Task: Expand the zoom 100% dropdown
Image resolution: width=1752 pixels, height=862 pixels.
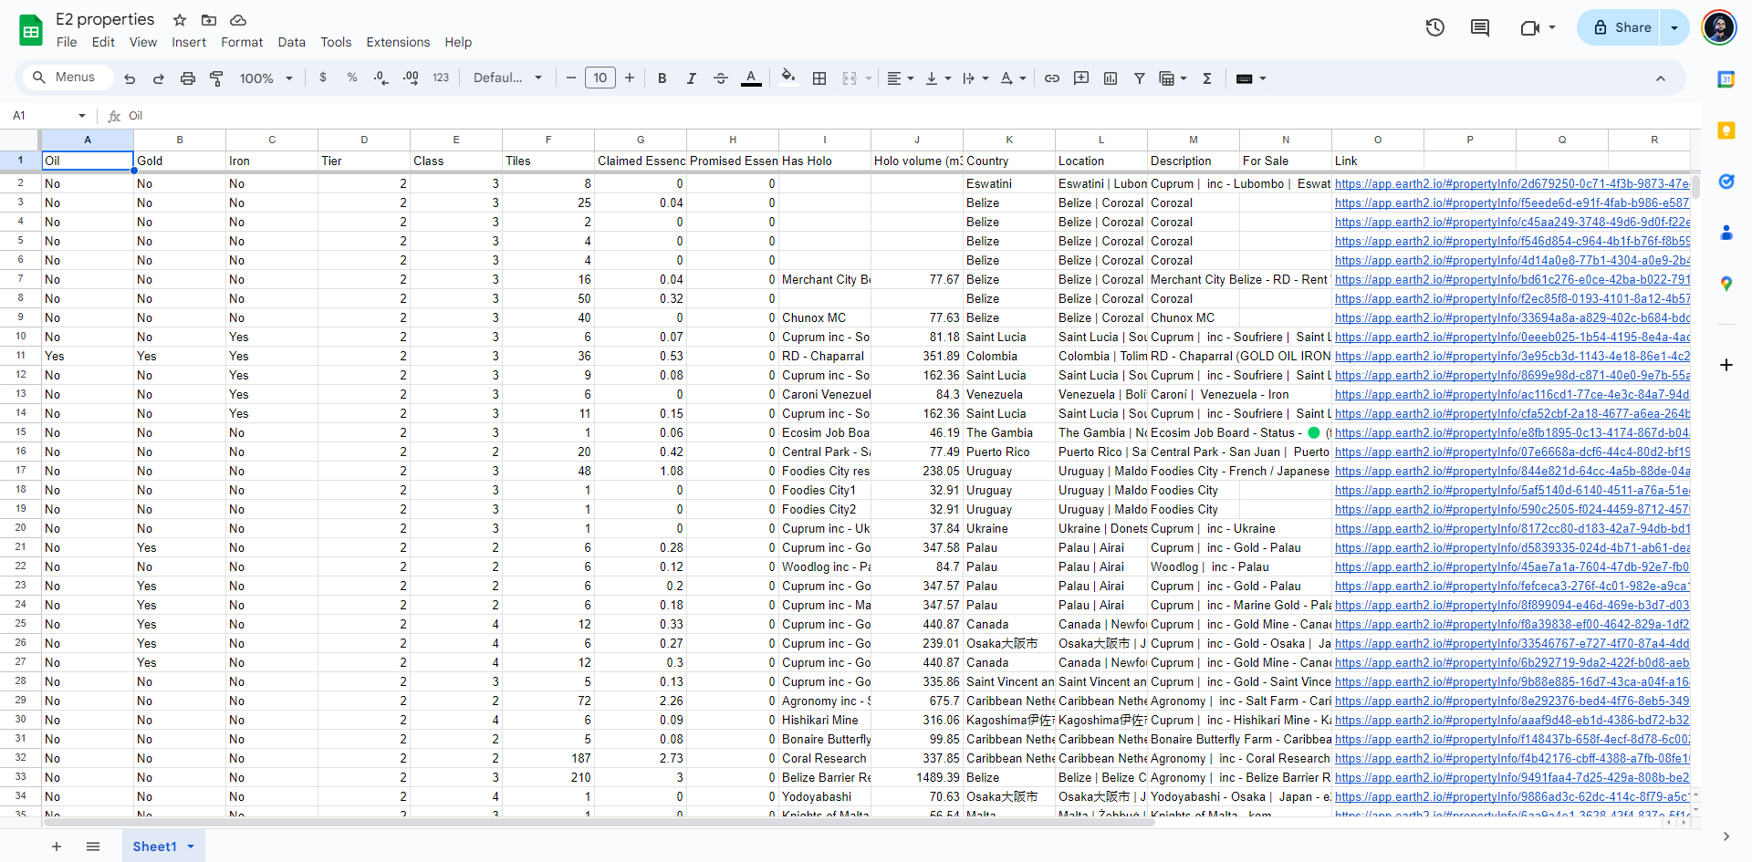Action: click(266, 78)
